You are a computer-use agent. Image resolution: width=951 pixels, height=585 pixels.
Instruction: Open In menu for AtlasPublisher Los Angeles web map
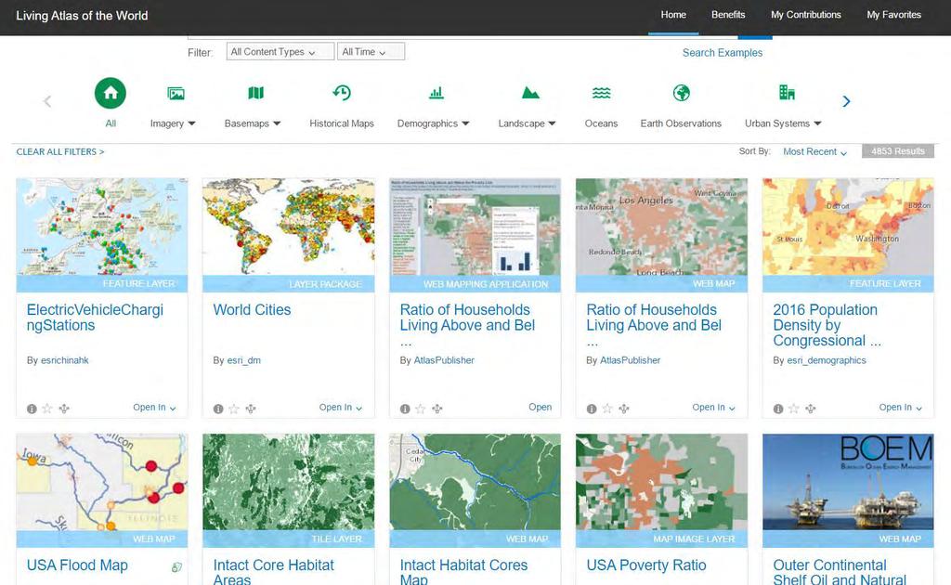tap(714, 408)
